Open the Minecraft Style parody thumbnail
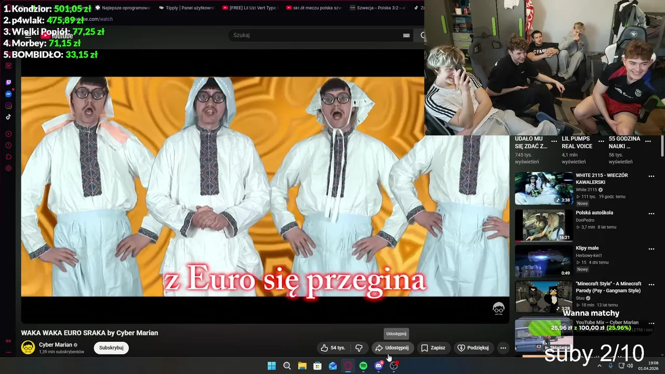665x374 pixels. click(544, 297)
